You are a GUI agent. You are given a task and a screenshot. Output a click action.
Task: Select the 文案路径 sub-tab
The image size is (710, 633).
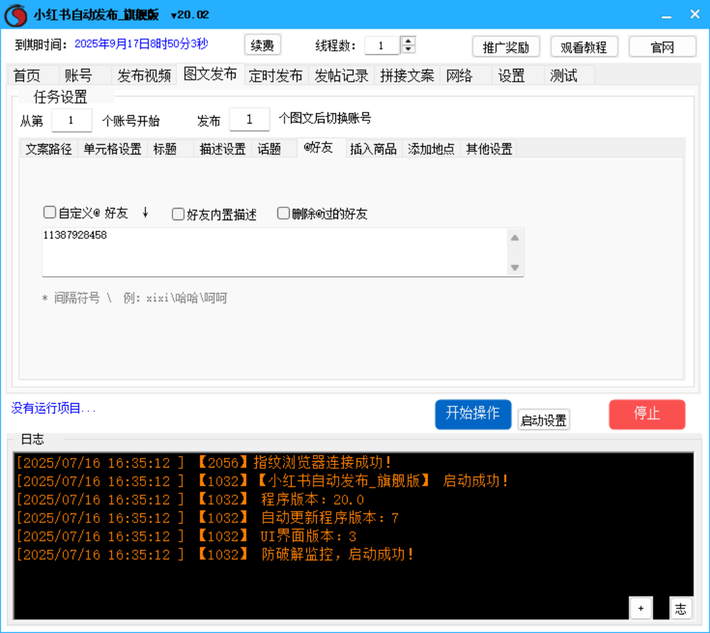(49, 149)
